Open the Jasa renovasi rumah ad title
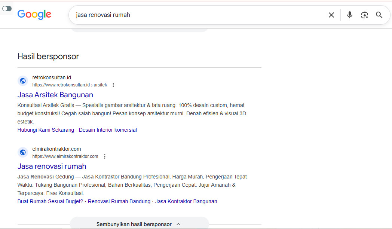 52,167
